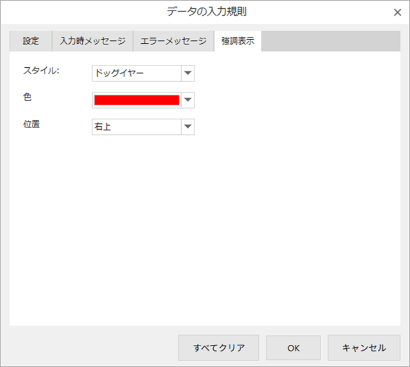The width and height of the screenshot is (410, 367).
Task: Click the 色 label text
Action: click(27, 98)
